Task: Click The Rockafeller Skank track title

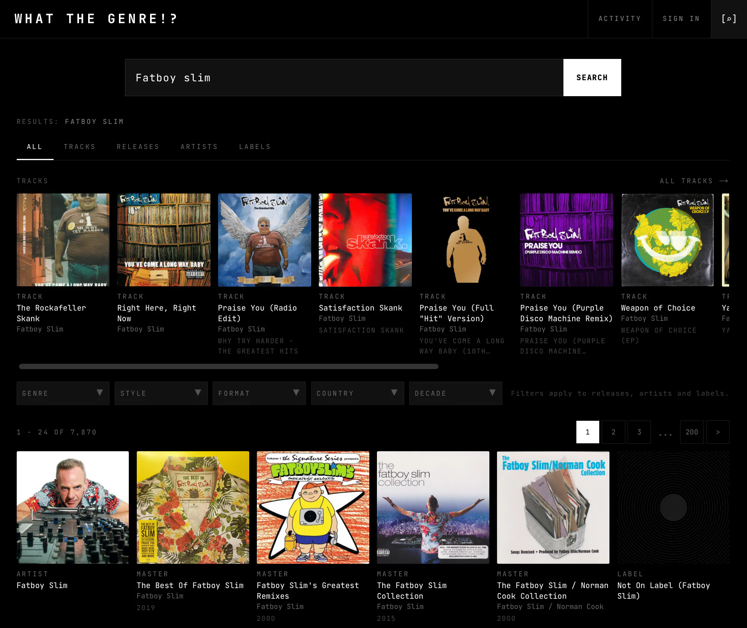Action: point(51,313)
